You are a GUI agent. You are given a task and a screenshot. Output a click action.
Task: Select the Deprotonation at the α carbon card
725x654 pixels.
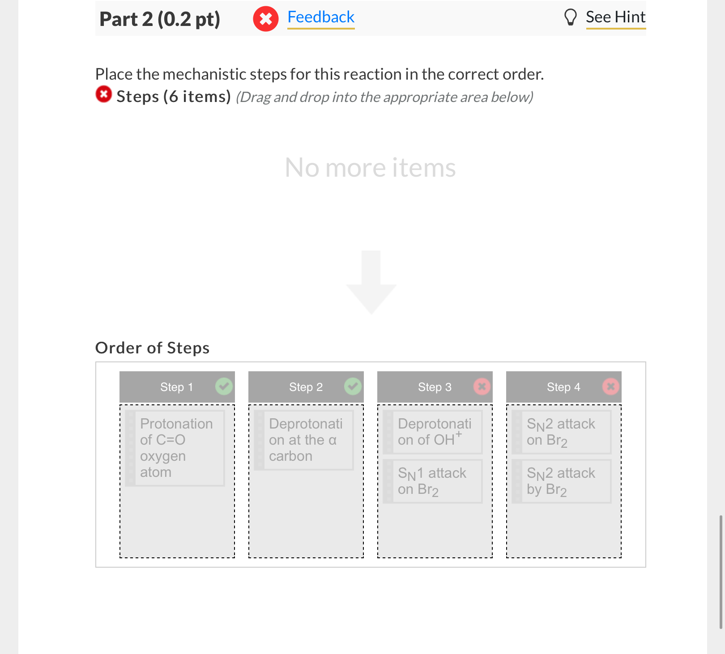click(x=304, y=440)
